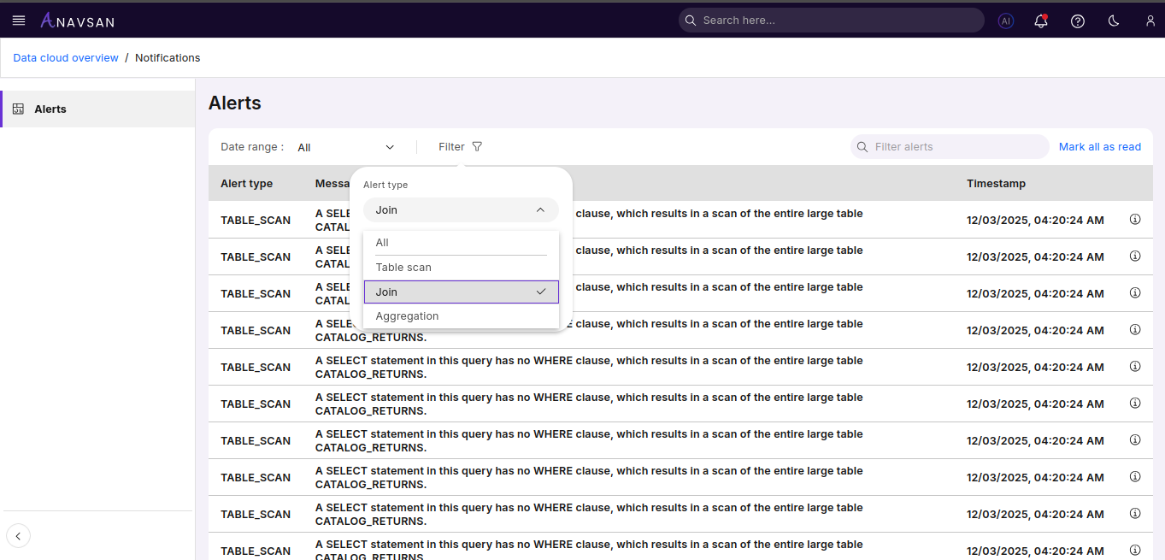Viewport: 1165px width, 560px height.
Task: Click info icon on first alert row
Action: tap(1135, 220)
